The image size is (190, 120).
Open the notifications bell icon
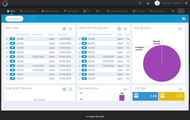[148, 3]
